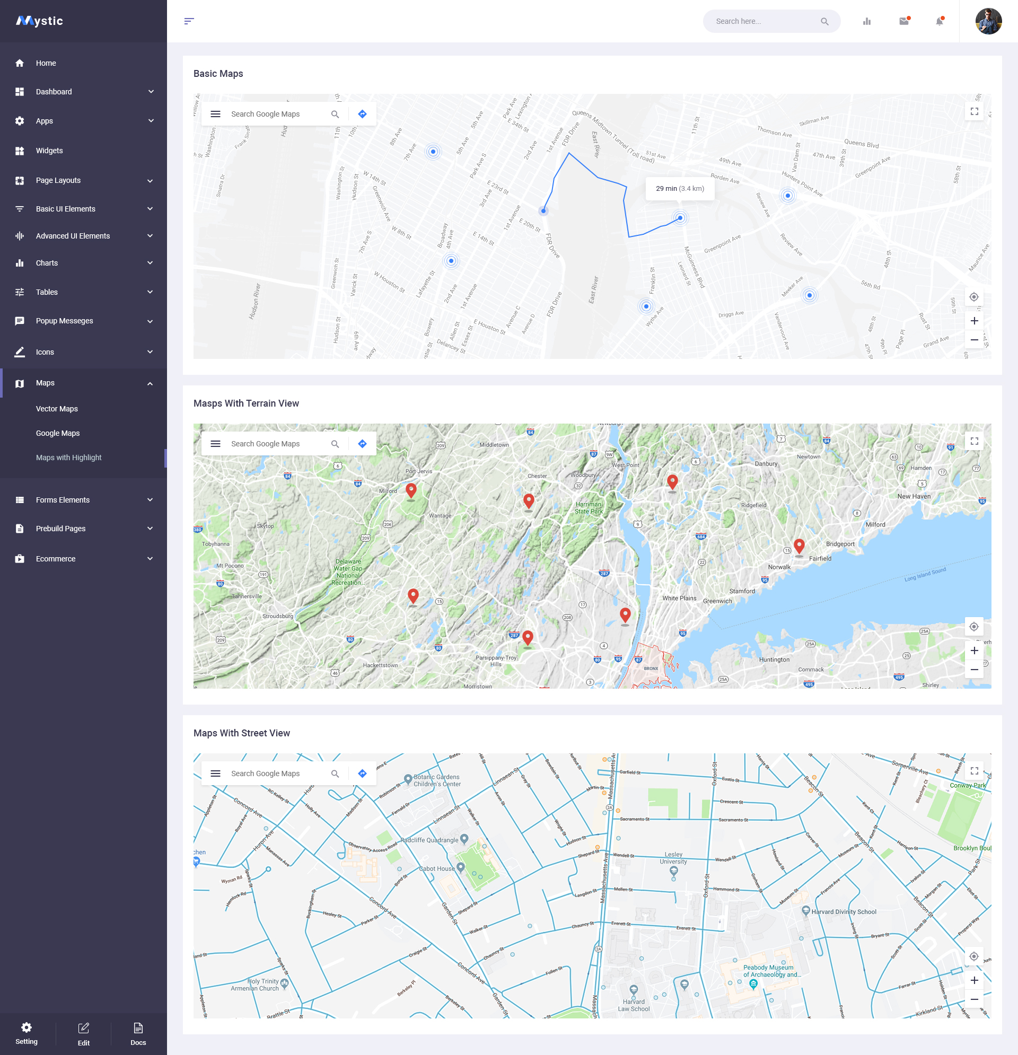Open the mail envelope notifications icon
The width and height of the screenshot is (1018, 1055).
click(x=904, y=22)
